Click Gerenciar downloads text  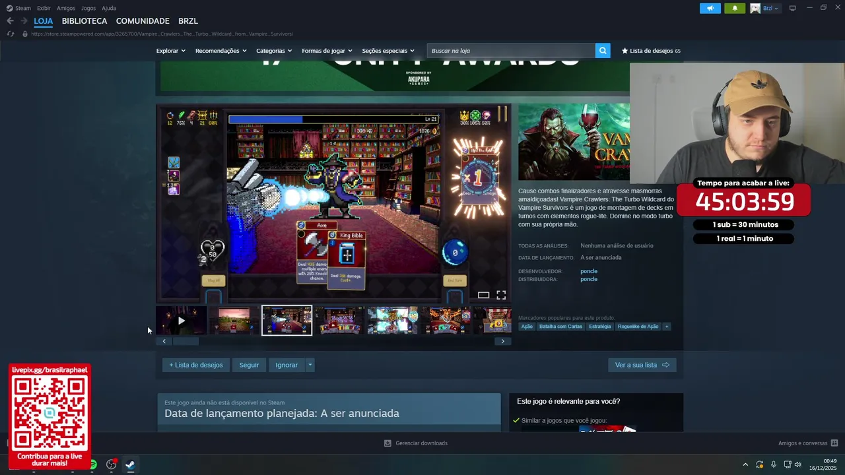(421, 443)
